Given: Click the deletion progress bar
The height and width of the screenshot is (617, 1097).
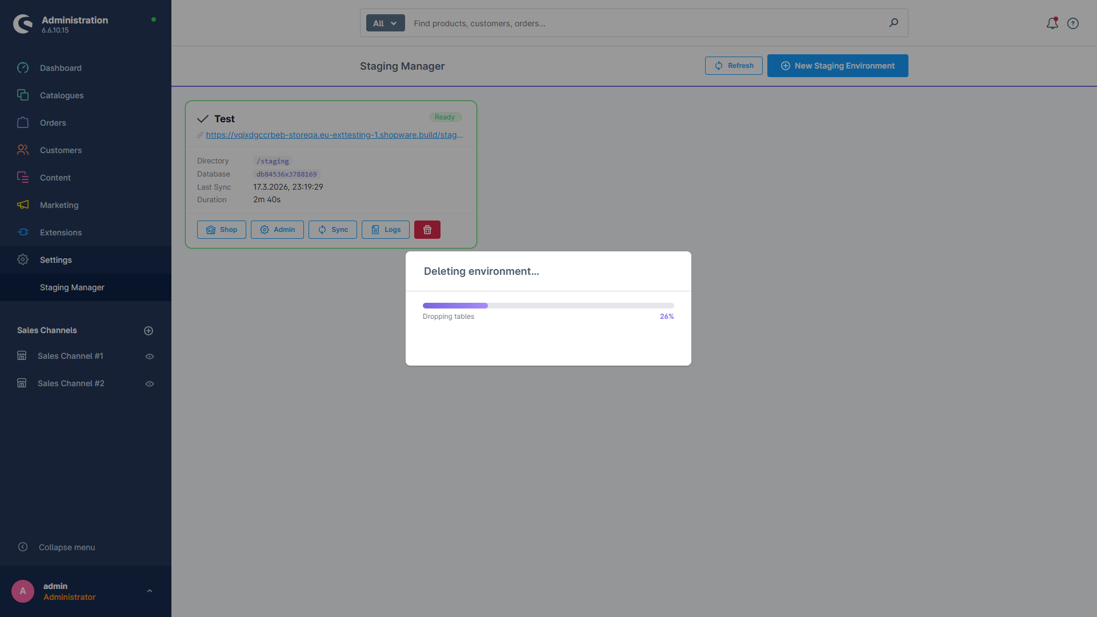Looking at the screenshot, I should (x=548, y=306).
